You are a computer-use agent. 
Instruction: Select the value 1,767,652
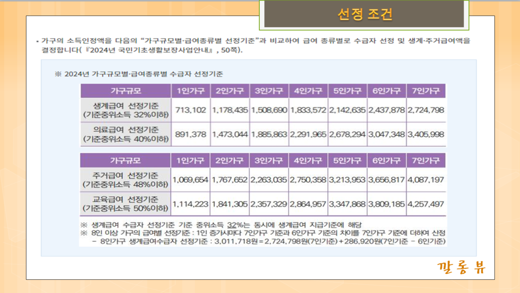(x=229, y=180)
